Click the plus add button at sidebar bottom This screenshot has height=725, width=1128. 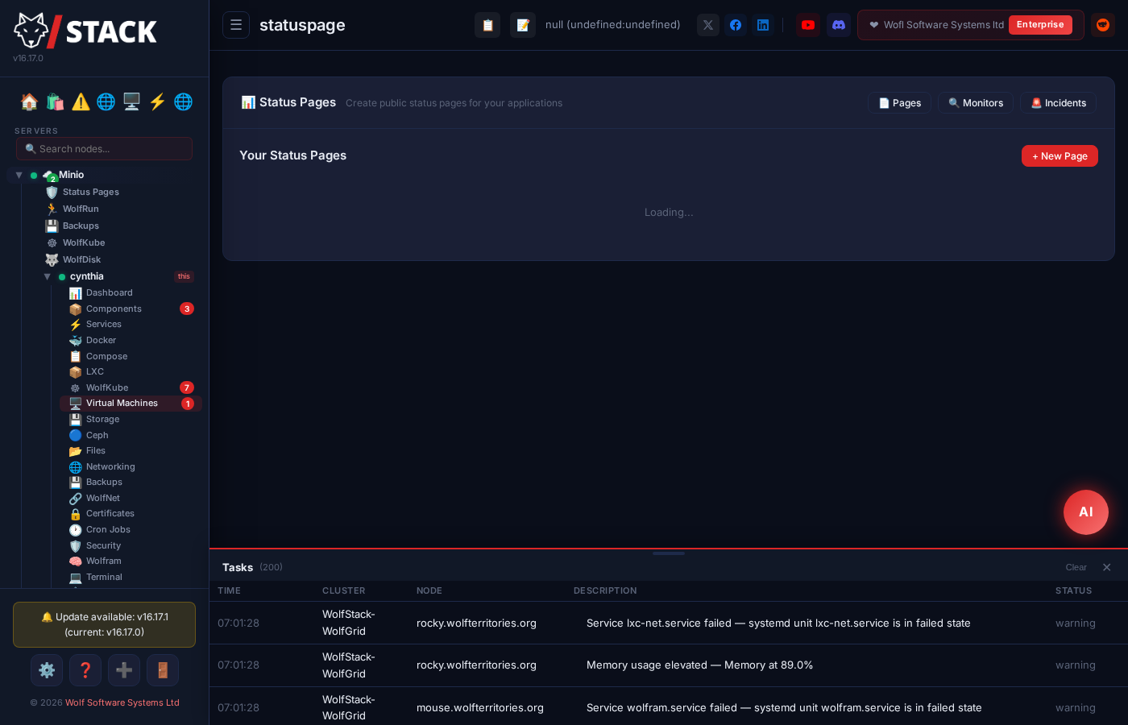click(124, 670)
